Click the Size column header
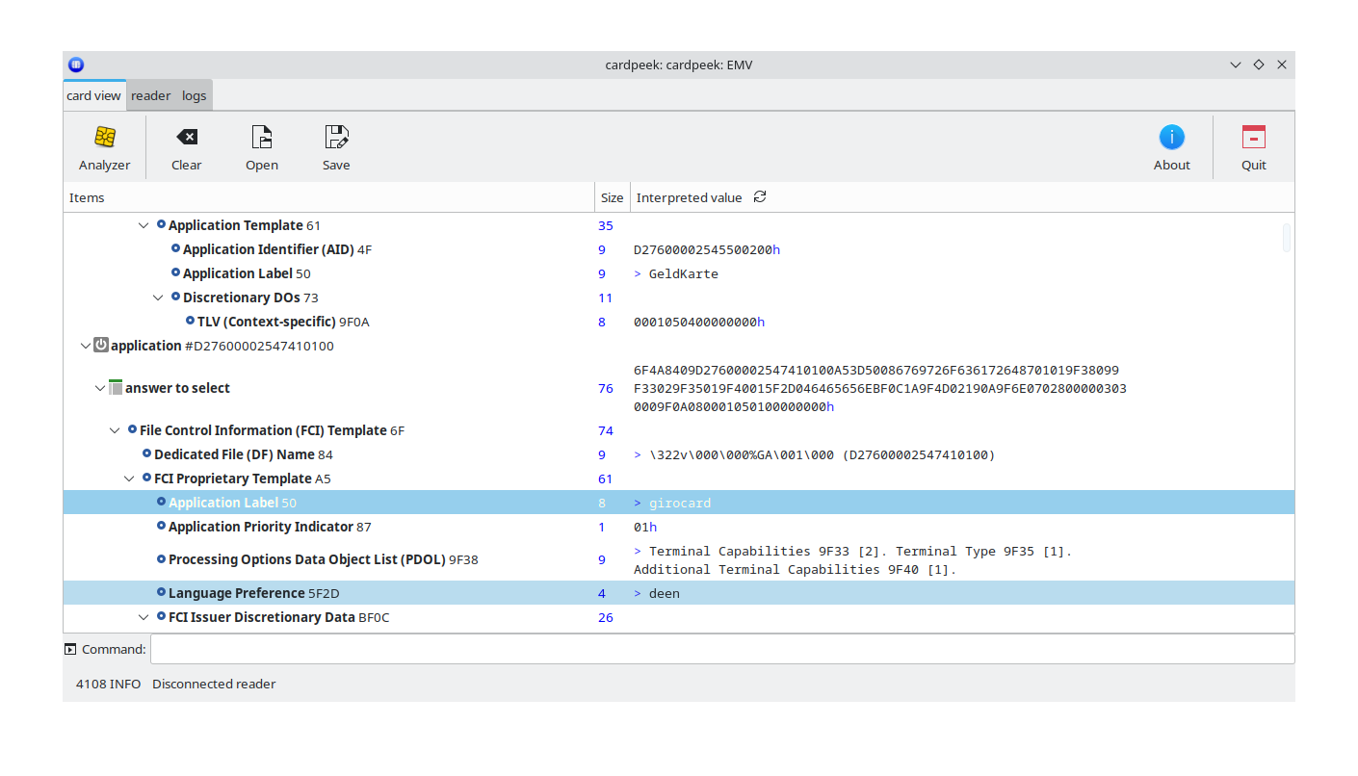Screen dimensions: 1358x776 click(612, 198)
